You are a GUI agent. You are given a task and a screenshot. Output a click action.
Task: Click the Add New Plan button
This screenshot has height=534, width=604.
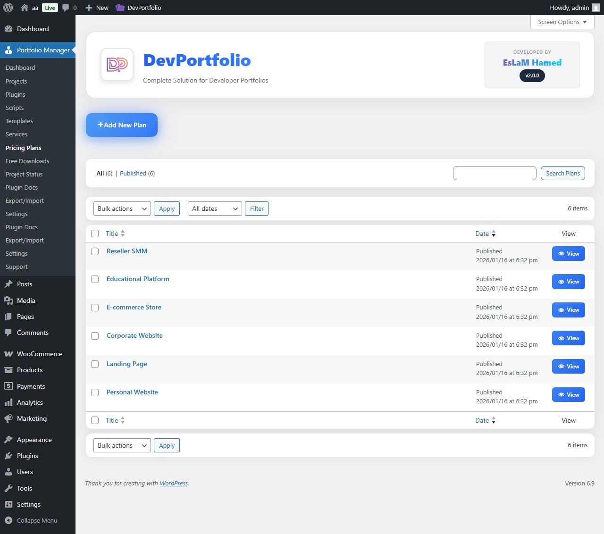tap(122, 125)
